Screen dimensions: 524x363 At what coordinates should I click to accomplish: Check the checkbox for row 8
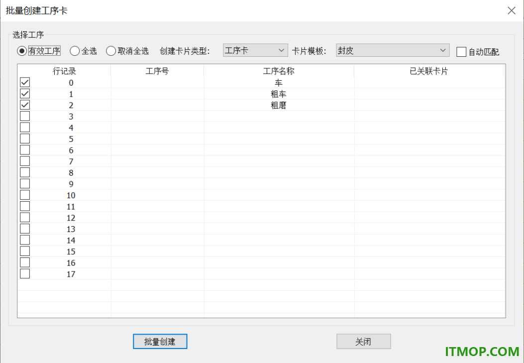tap(25, 172)
